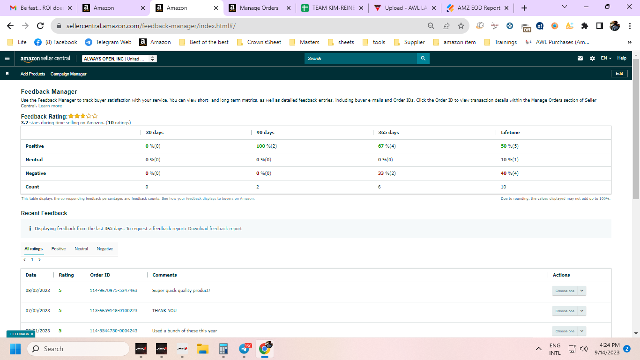Click the volume icon in system tray
Screen dimensions: 640x360
584,349
